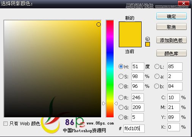This screenshot has height=137, width=192.
Task: Click the R field showing 246
Action: [137, 98]
